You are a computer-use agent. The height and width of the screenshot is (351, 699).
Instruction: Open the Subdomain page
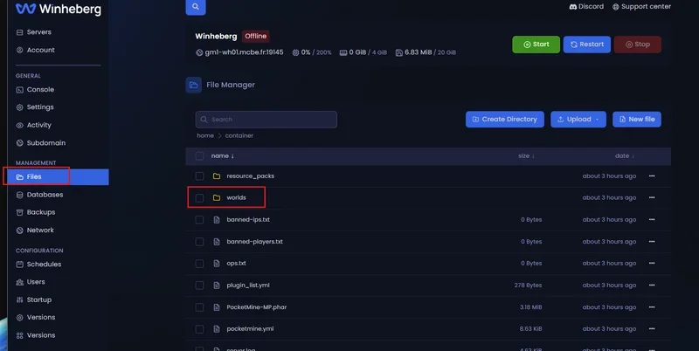[41, 143]
